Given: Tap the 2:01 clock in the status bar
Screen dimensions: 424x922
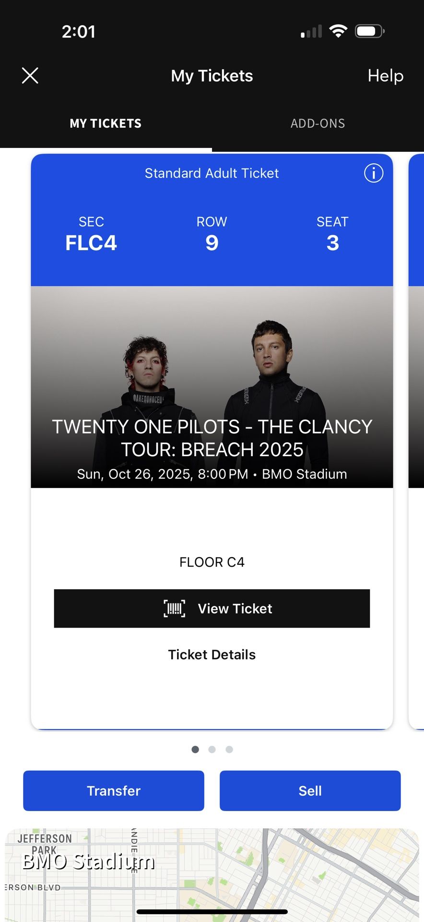Looking at the screenshot, I should click(x=79, y=31).
